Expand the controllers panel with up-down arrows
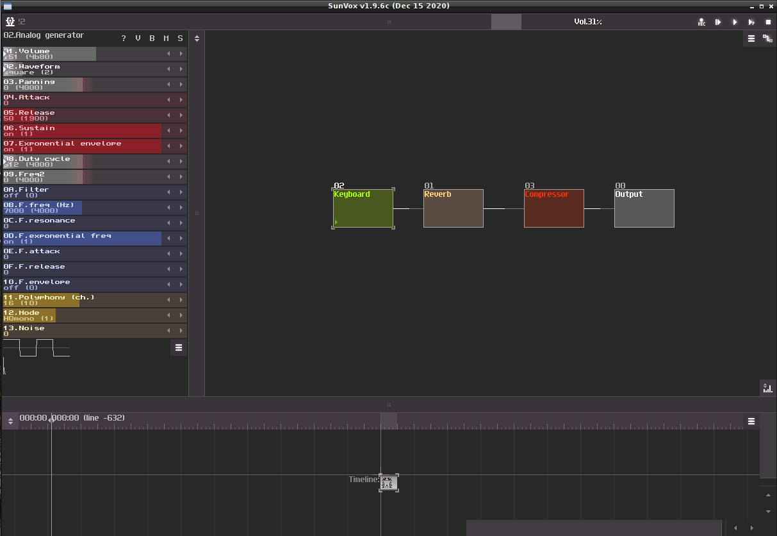This screenshot has width=777, height=536. point(197,38)
